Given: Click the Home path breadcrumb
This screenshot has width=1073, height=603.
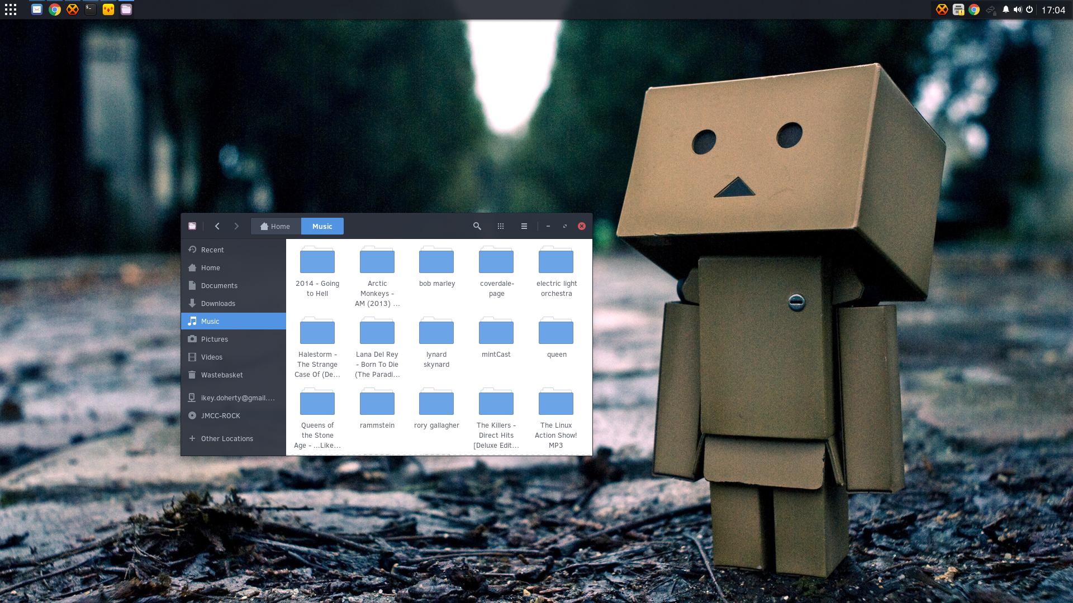Looking at the screenshot, I should point(276,226).
